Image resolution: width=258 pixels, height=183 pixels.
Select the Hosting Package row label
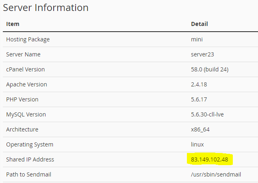[x=28, y=39]
